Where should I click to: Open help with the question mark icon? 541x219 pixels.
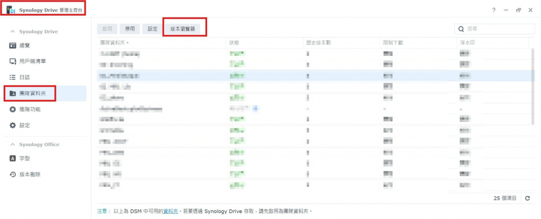[x=494, y=11]
